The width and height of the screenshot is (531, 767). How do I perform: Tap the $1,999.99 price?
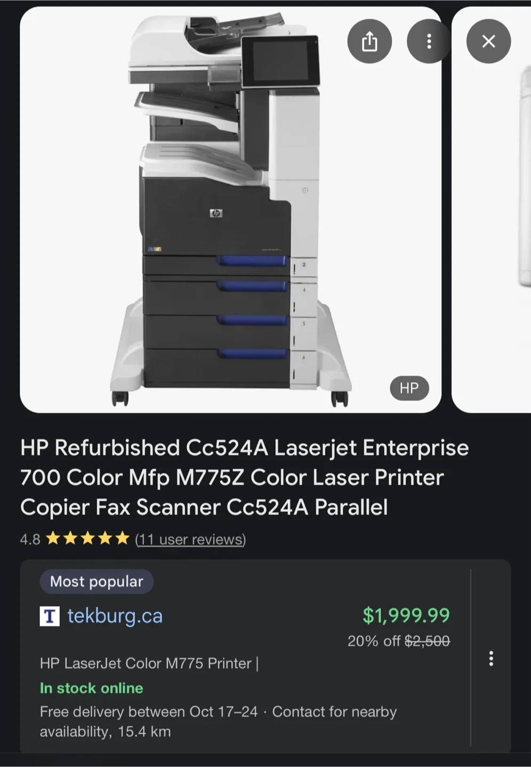(406, 616)
